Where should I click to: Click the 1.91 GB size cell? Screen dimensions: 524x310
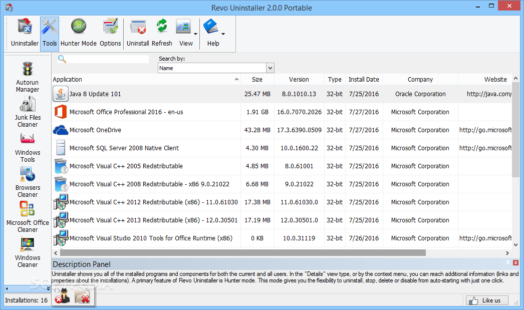(x=257, y=112)
